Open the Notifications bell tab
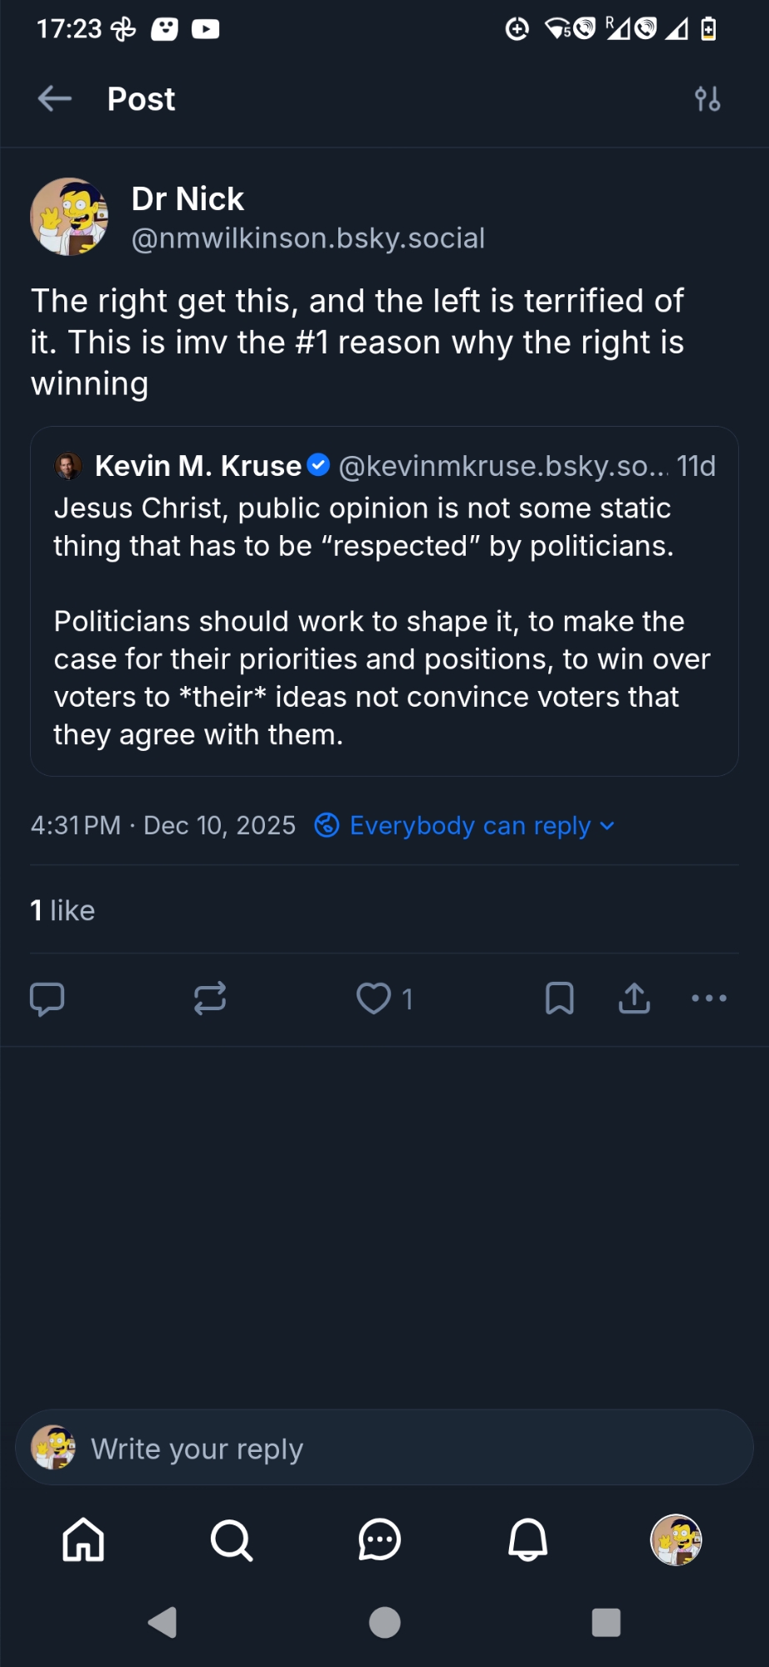 pyautogui.click(x=528, y=1539)
